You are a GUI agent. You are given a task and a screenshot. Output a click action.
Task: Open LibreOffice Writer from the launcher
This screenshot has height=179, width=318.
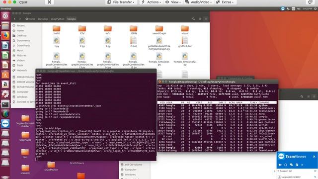pyautogui.click(x=5, y=45)
